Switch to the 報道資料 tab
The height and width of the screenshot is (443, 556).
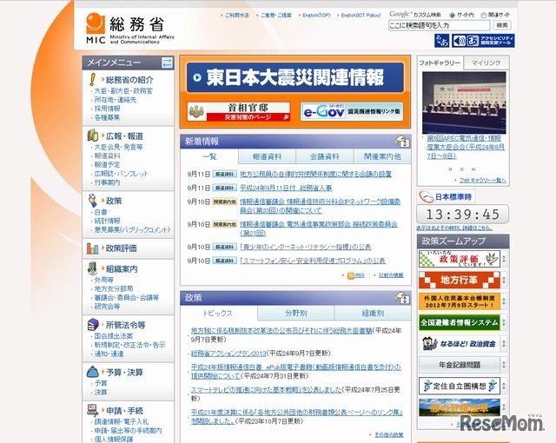point(268,156)
